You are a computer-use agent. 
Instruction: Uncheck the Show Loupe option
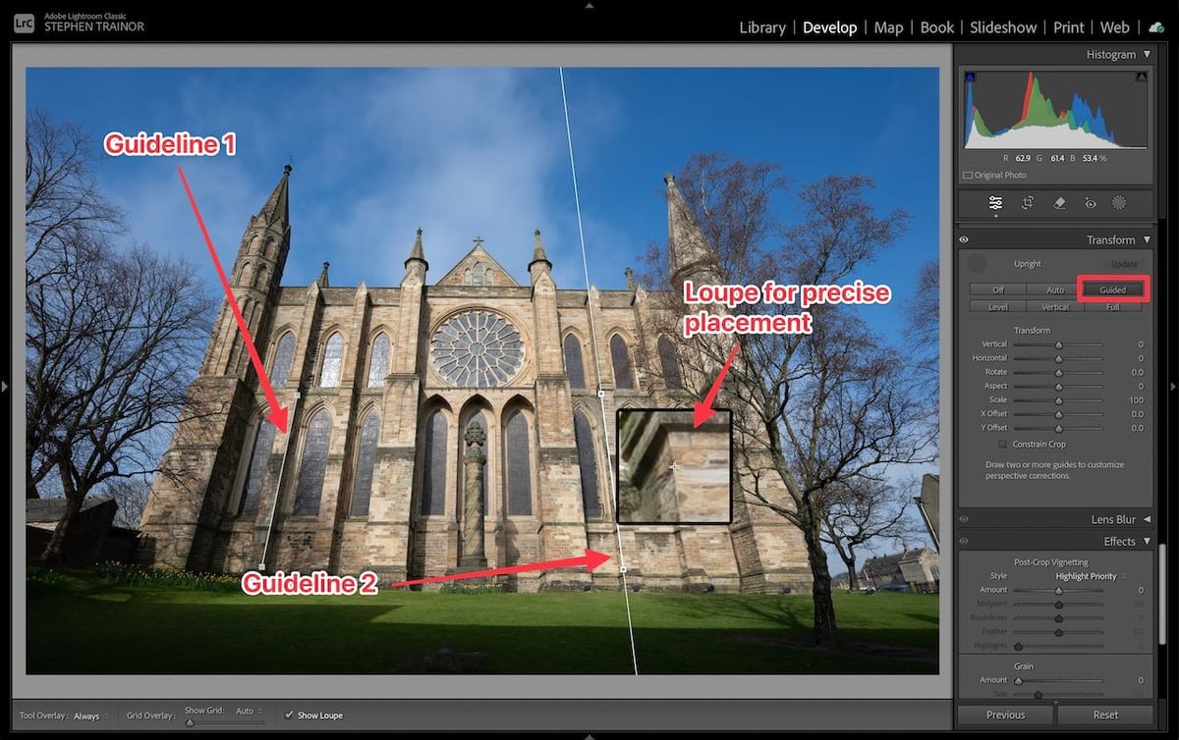point(290,715)
